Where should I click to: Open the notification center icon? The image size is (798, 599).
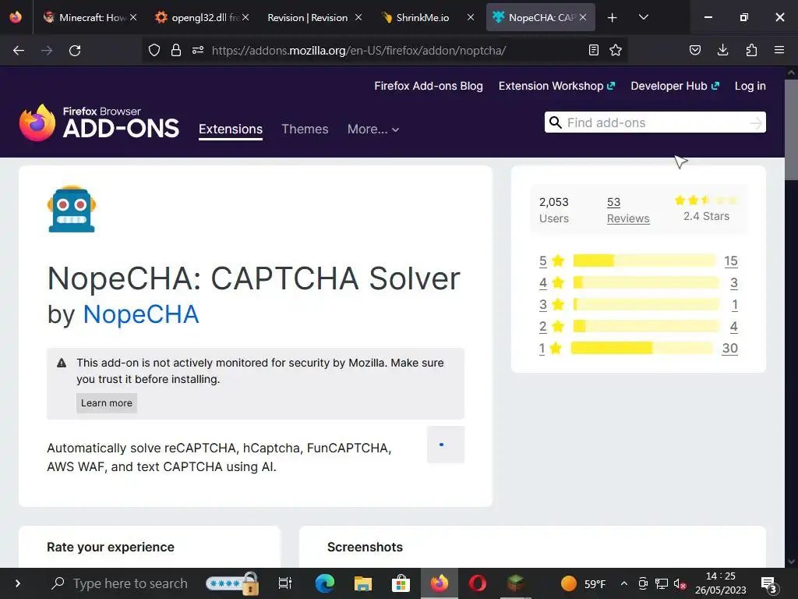768,584
